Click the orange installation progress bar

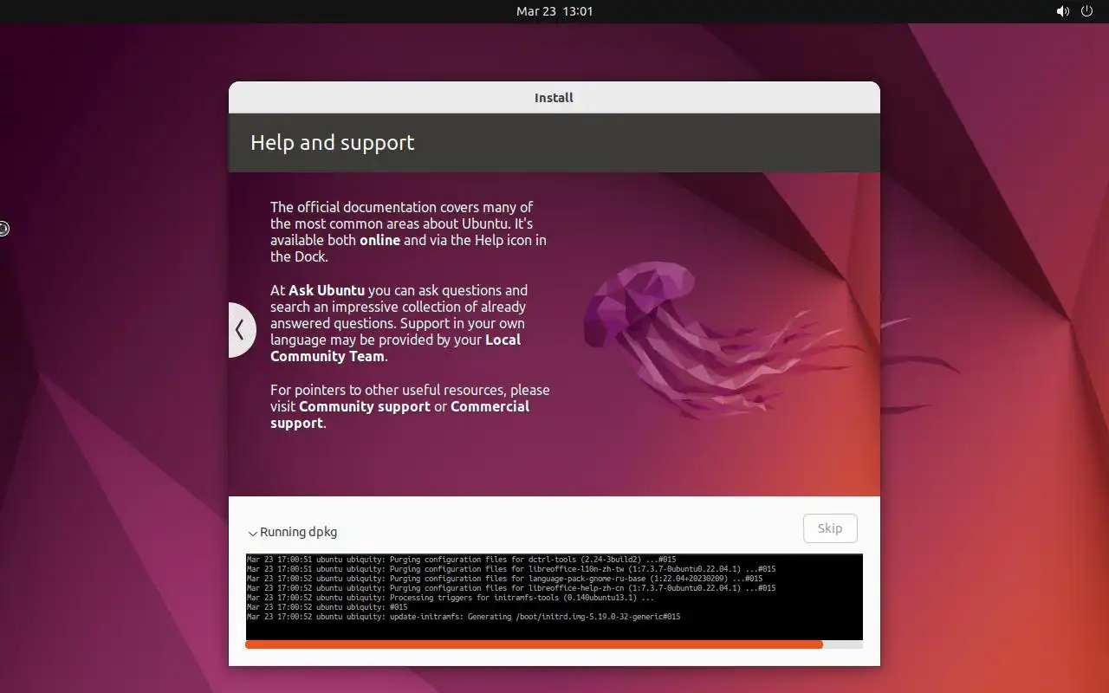tap(554, 644)
